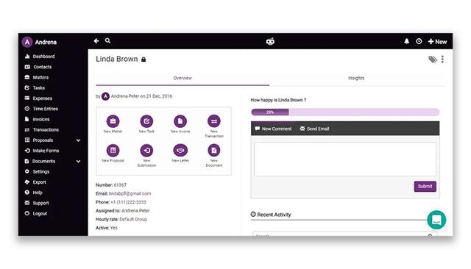
Task: Click the Recent Activity search field
Action: (345, 234)
